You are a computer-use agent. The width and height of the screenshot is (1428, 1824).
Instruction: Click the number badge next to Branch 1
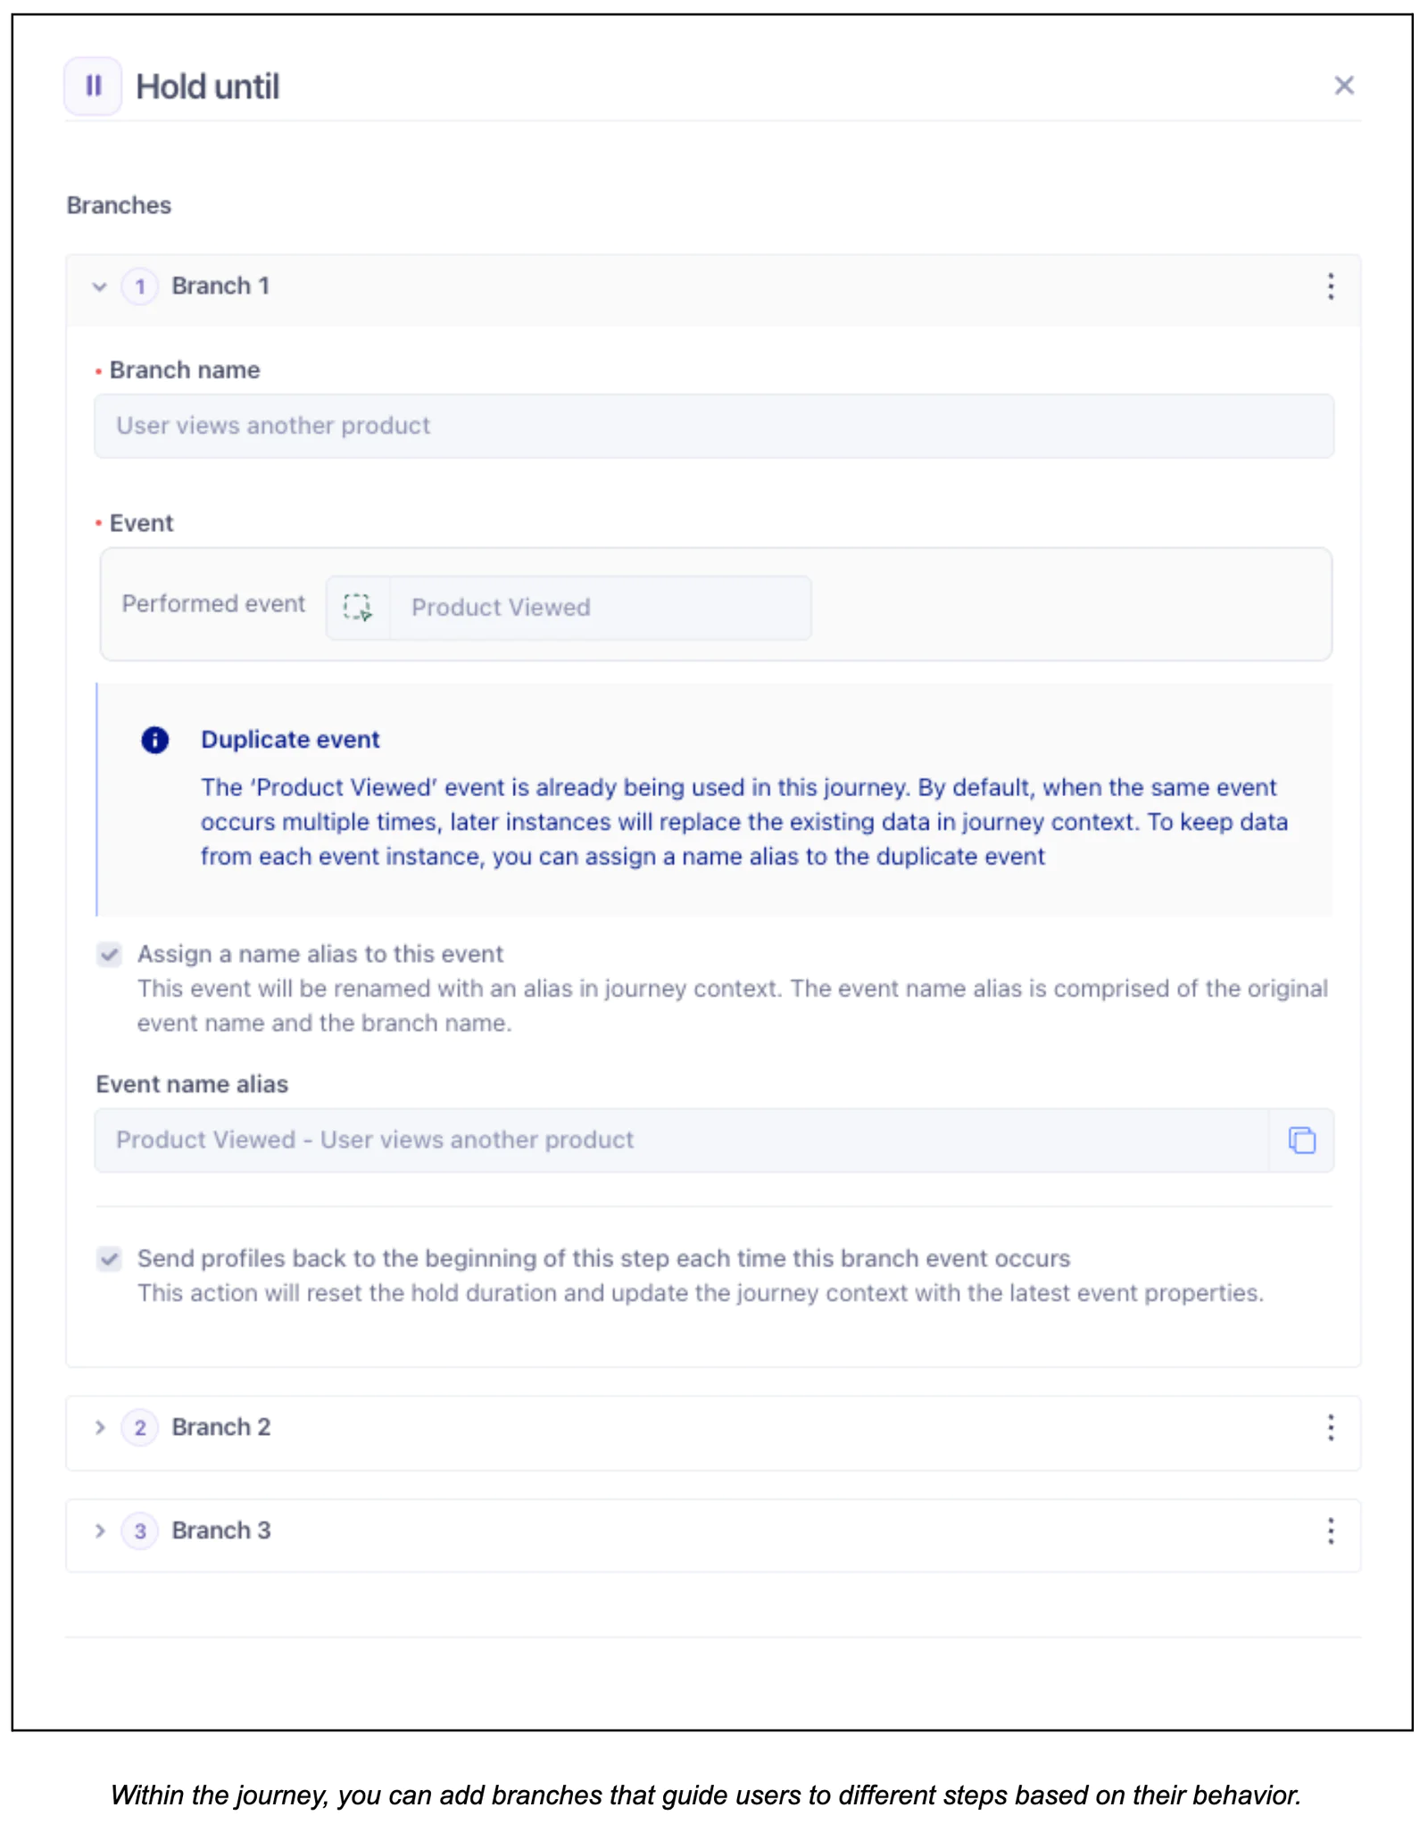coord(139,286)
